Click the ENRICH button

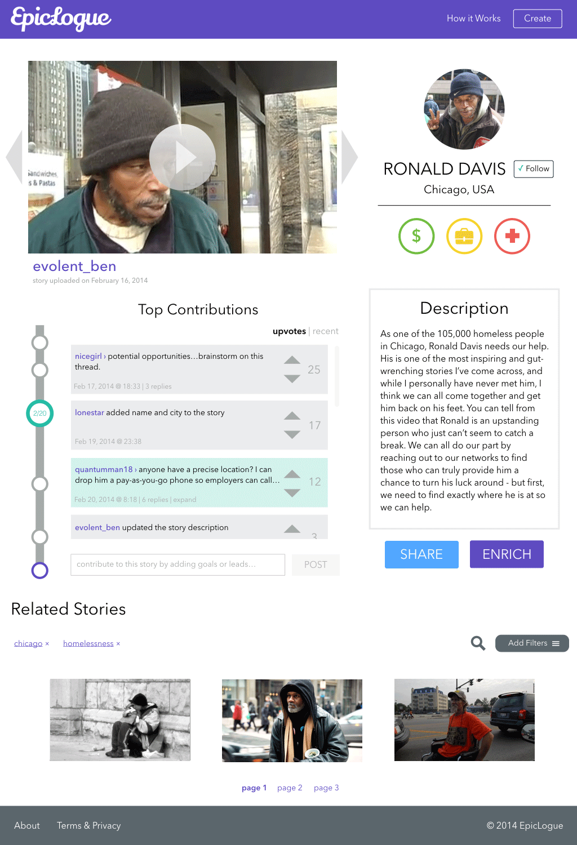click(507, 554)
